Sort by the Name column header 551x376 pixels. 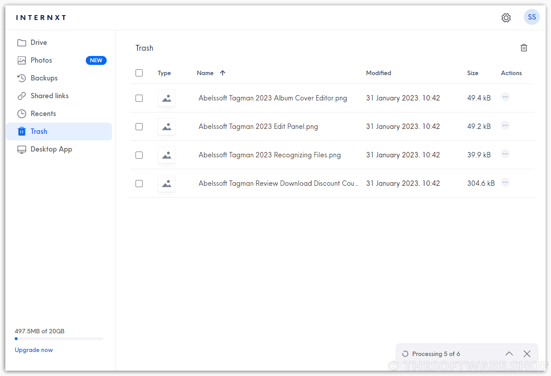(205, 73)
